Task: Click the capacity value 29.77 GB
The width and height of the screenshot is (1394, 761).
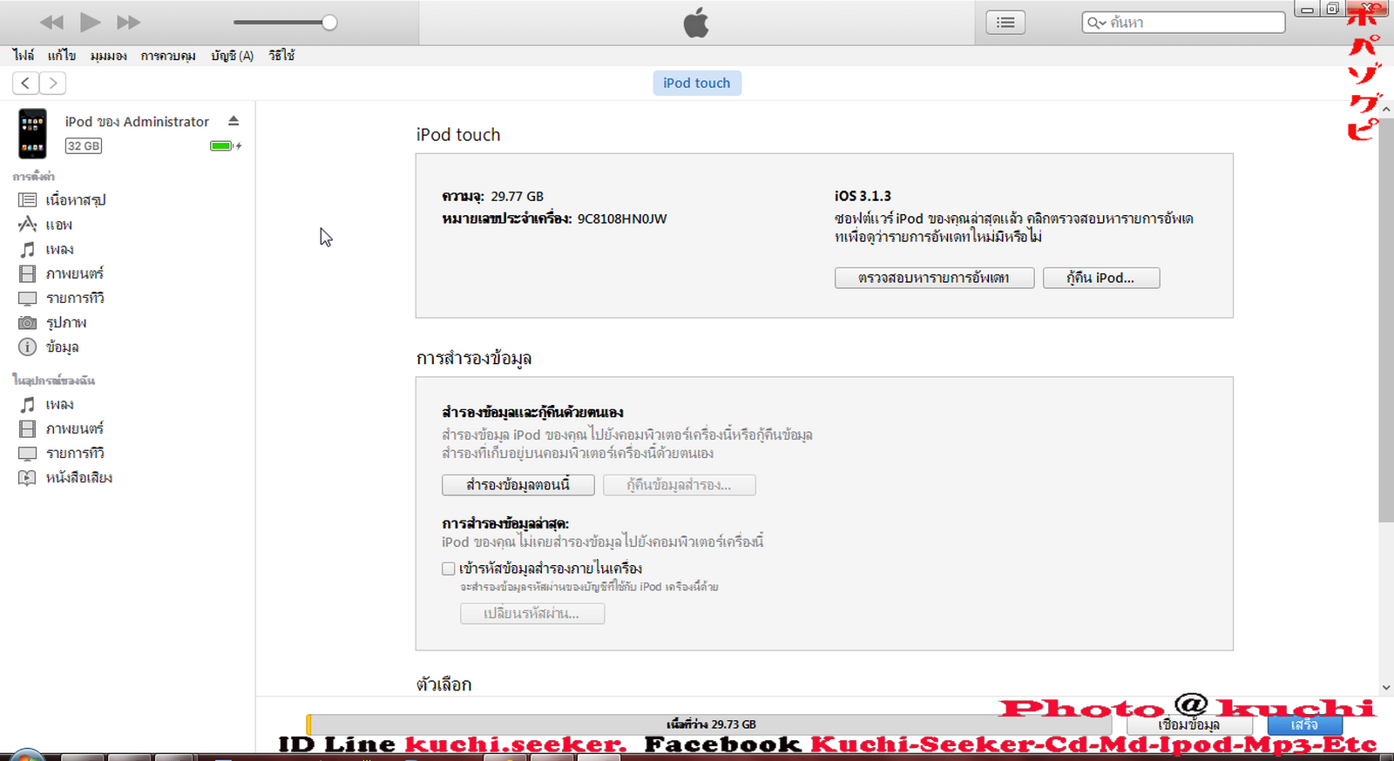Action: click(518, 196)
